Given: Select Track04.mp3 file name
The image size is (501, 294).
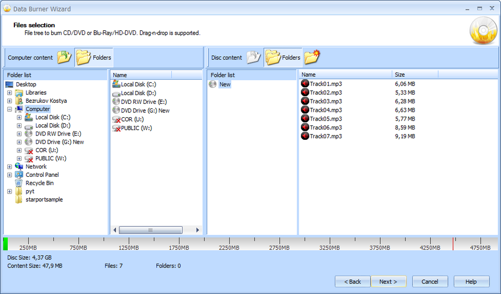Looking at the screenshot, I should (326, 110).
